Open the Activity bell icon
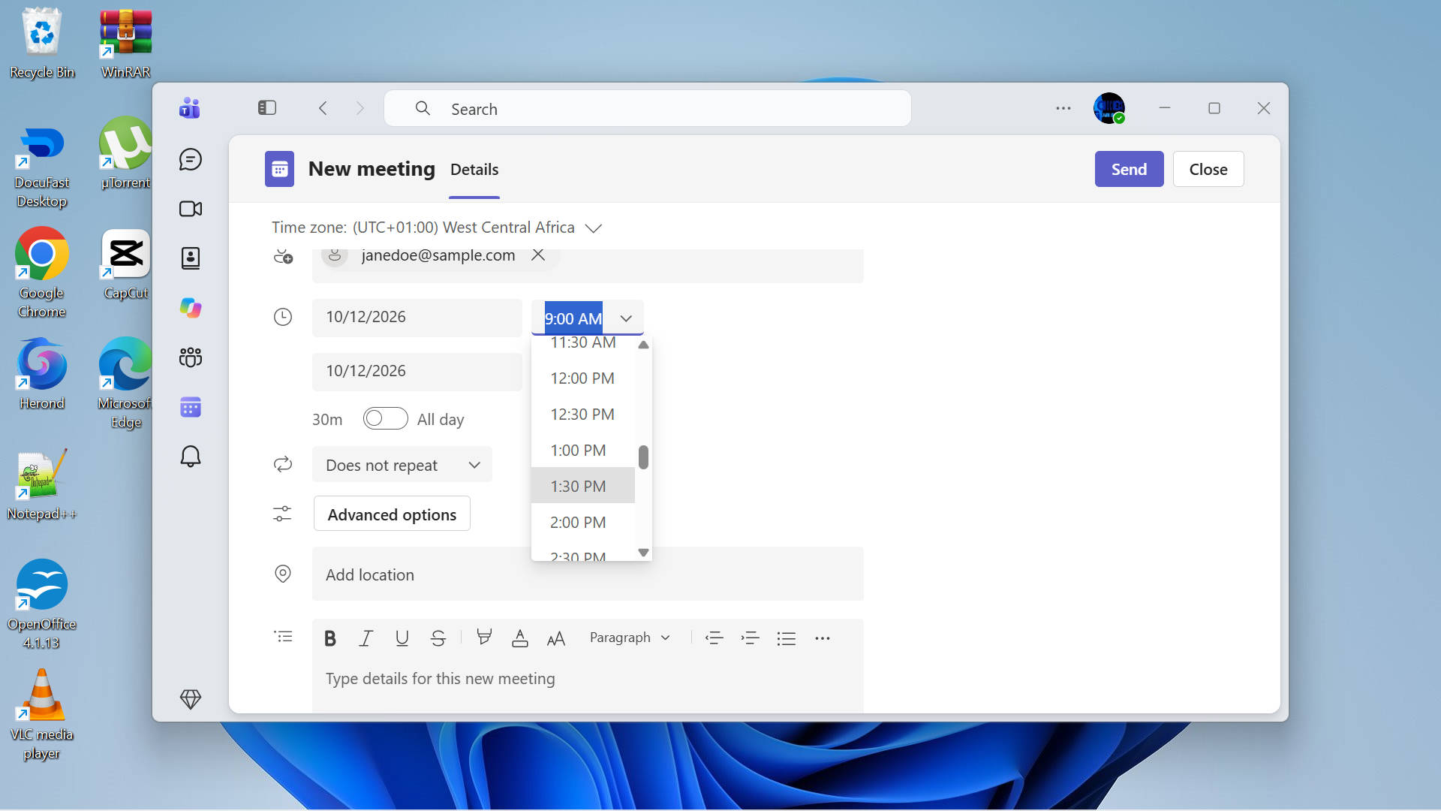 tap(191, 457)
